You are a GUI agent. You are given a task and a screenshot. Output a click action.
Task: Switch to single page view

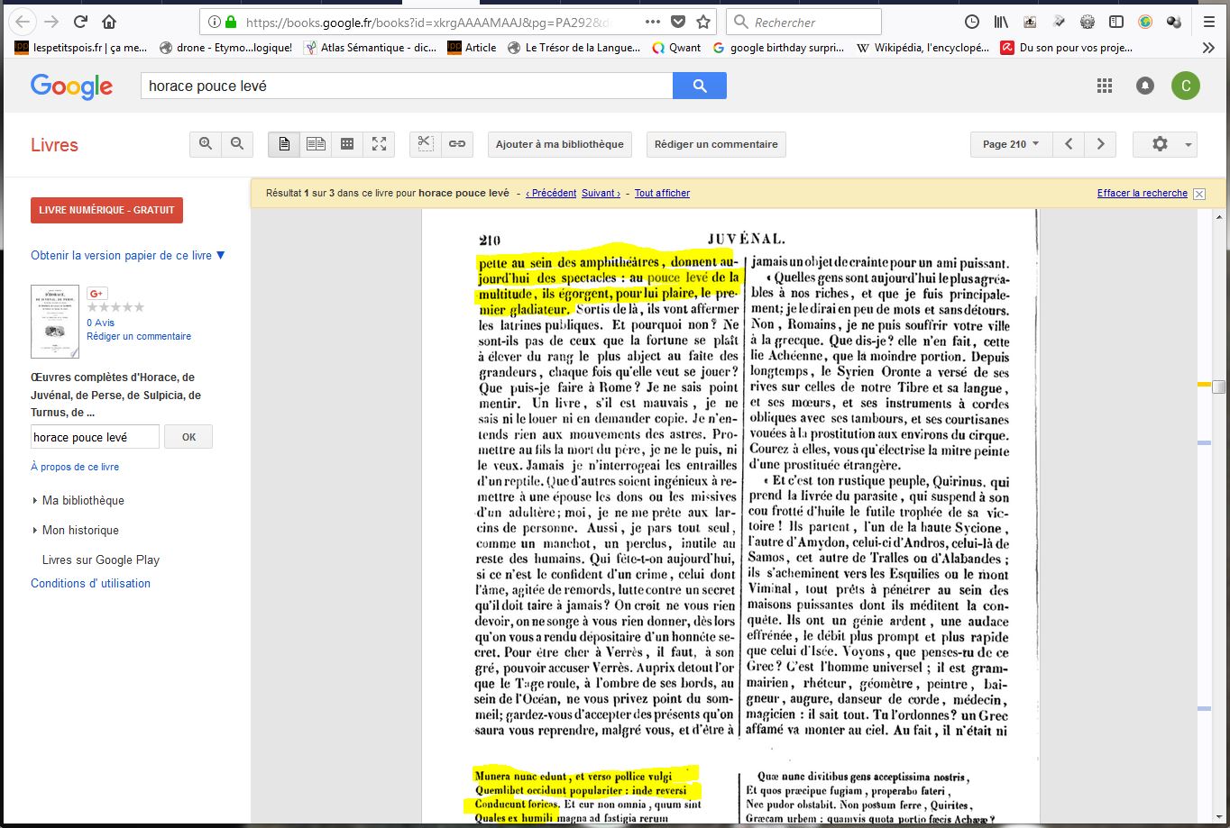point(284,144)
